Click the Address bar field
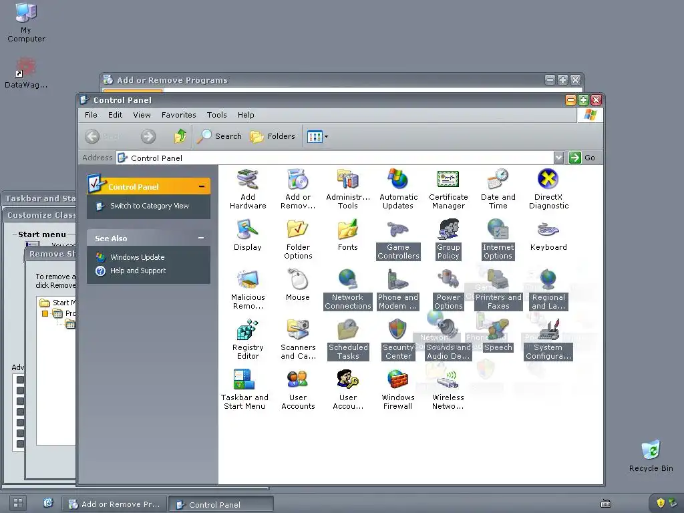Viewport: 684px width, 513px height. point(335,158)
